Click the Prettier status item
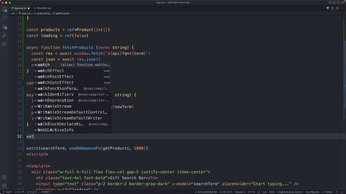 click(327, 192)
